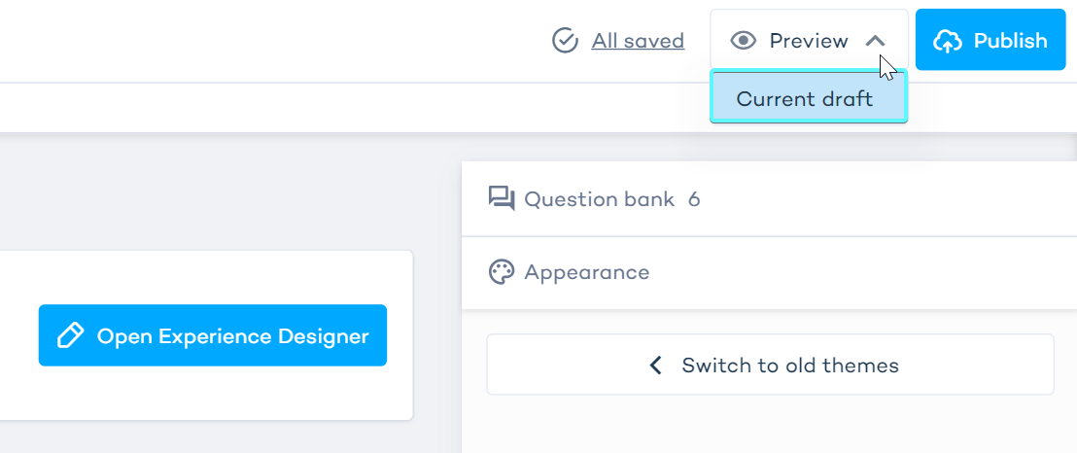Click the Question bank count of 6

pos(694,199)
